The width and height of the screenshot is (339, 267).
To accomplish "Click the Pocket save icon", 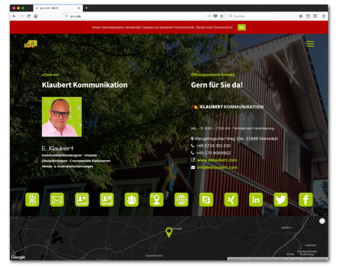I will (216, 16).
